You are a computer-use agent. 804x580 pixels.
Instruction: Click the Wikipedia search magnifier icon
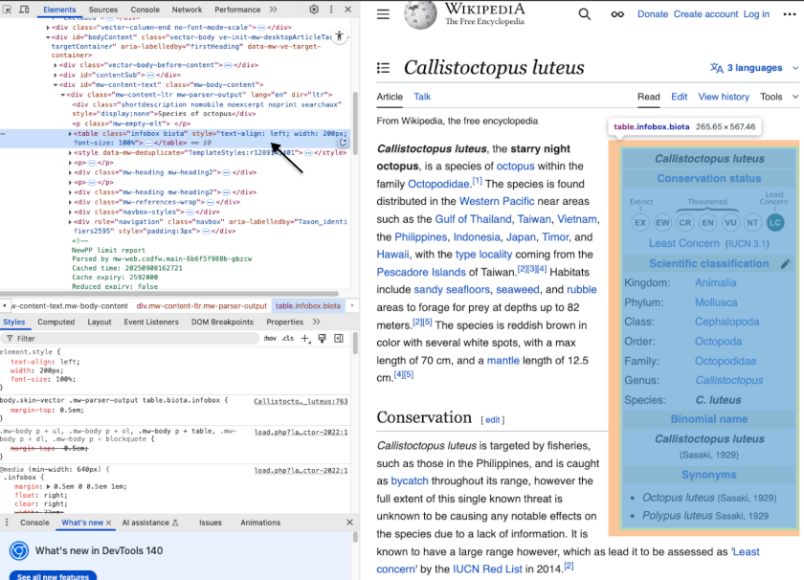(585, 14)
